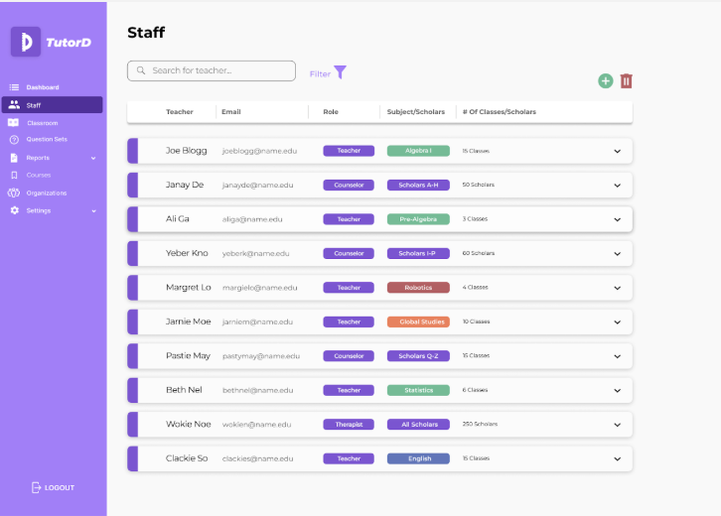Click joeblogg@name.edu email link
This screenshot has height=516, width=721.
[259, 151]
